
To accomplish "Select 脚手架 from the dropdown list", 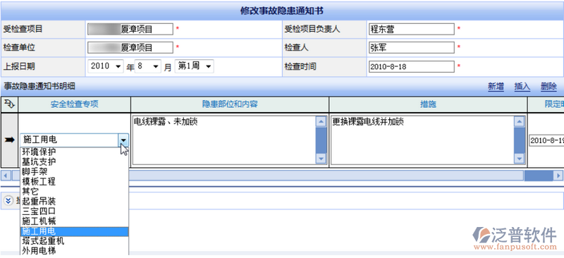I will point(35,171).
